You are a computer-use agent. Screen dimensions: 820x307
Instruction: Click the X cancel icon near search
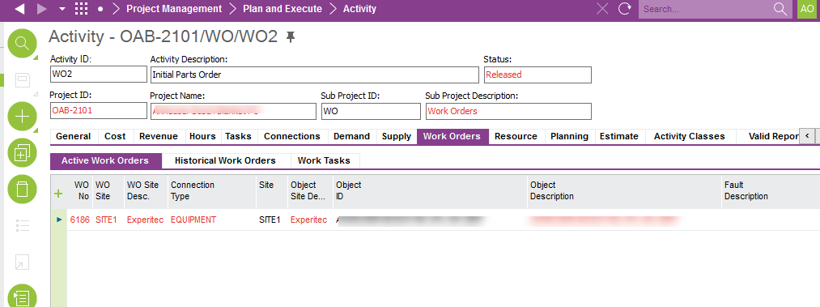[602, 9]
